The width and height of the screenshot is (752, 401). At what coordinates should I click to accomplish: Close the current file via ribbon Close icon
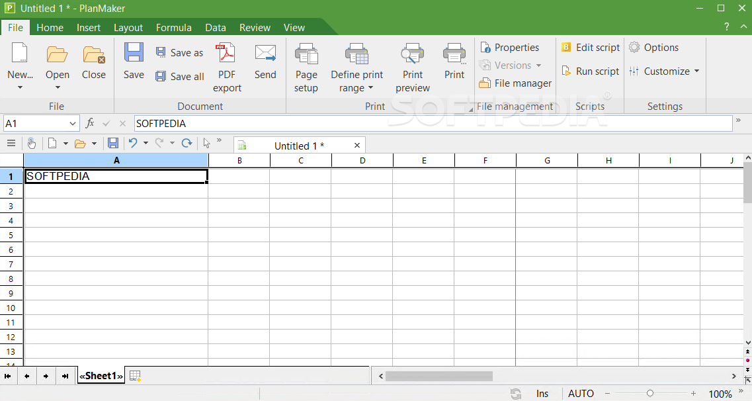(x=93, y=54)
